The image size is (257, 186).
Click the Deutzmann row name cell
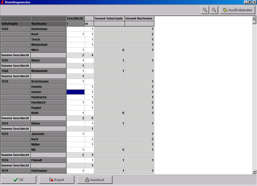48,29
